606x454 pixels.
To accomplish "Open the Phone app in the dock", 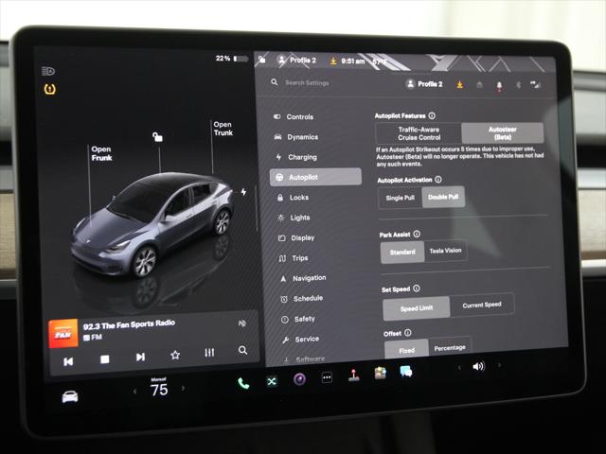I will 243,383.
